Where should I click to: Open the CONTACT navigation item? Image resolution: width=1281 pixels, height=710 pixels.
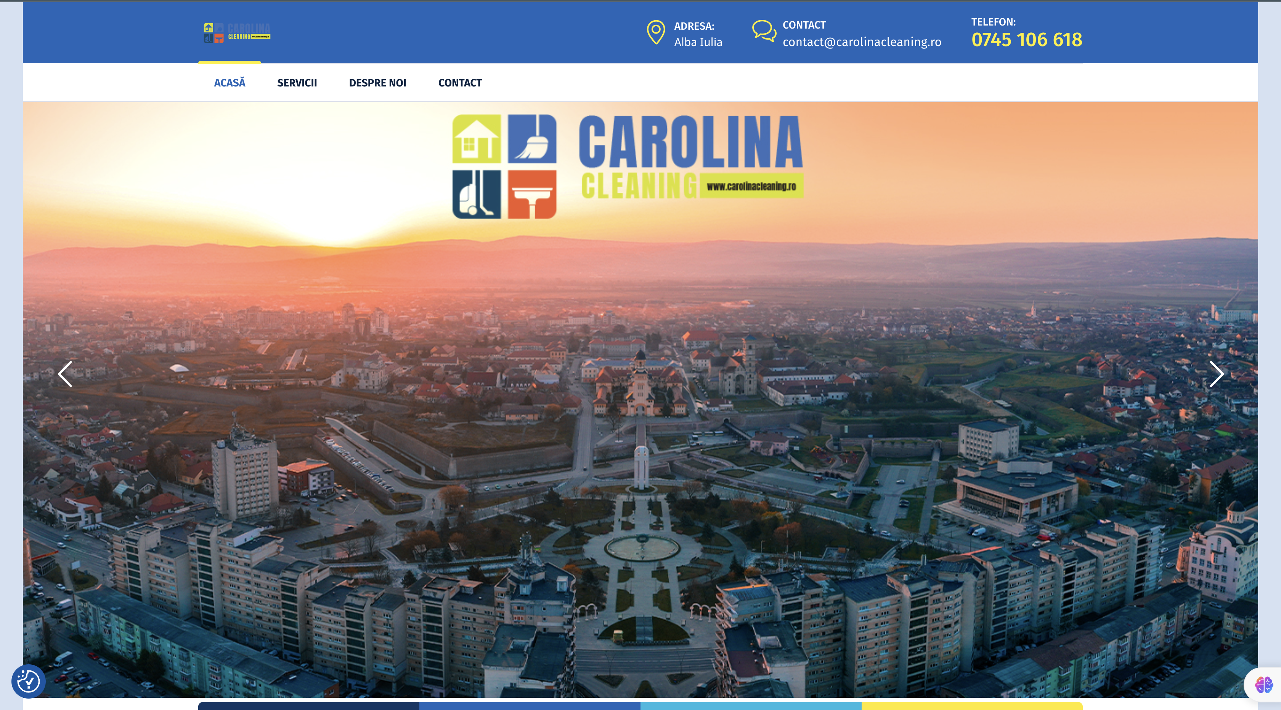point(459,83)
